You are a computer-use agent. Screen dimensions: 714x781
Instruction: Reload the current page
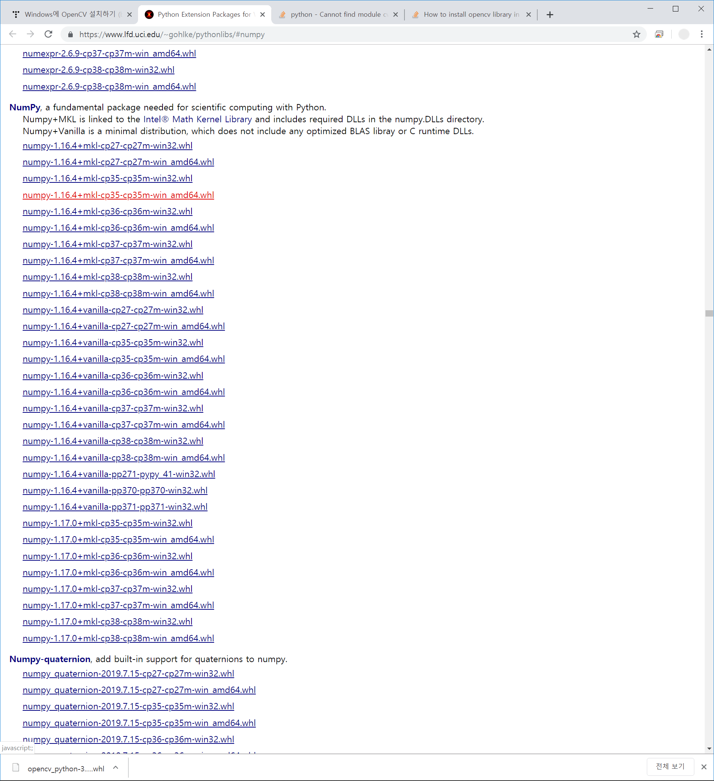click(x=48, y=35)
